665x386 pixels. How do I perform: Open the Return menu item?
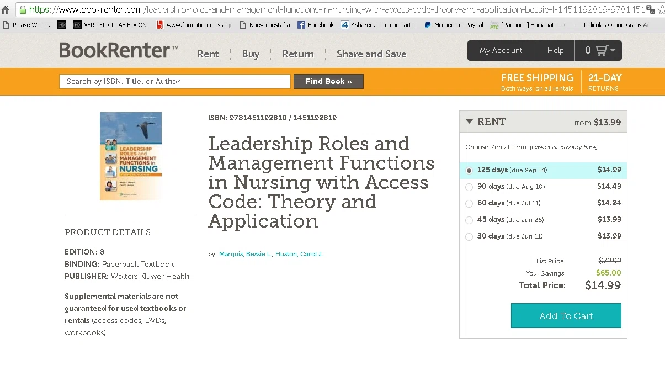(298, 54)
